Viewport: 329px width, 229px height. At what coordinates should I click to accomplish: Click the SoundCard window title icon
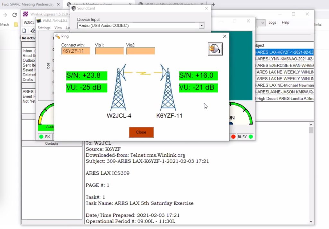coord(74,8)
